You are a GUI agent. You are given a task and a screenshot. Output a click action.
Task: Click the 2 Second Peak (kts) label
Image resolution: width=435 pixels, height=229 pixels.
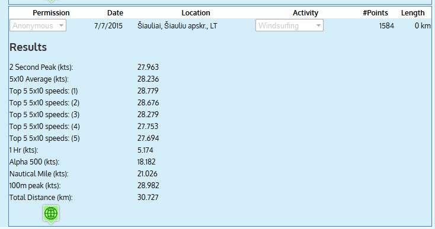pos(41,67)
